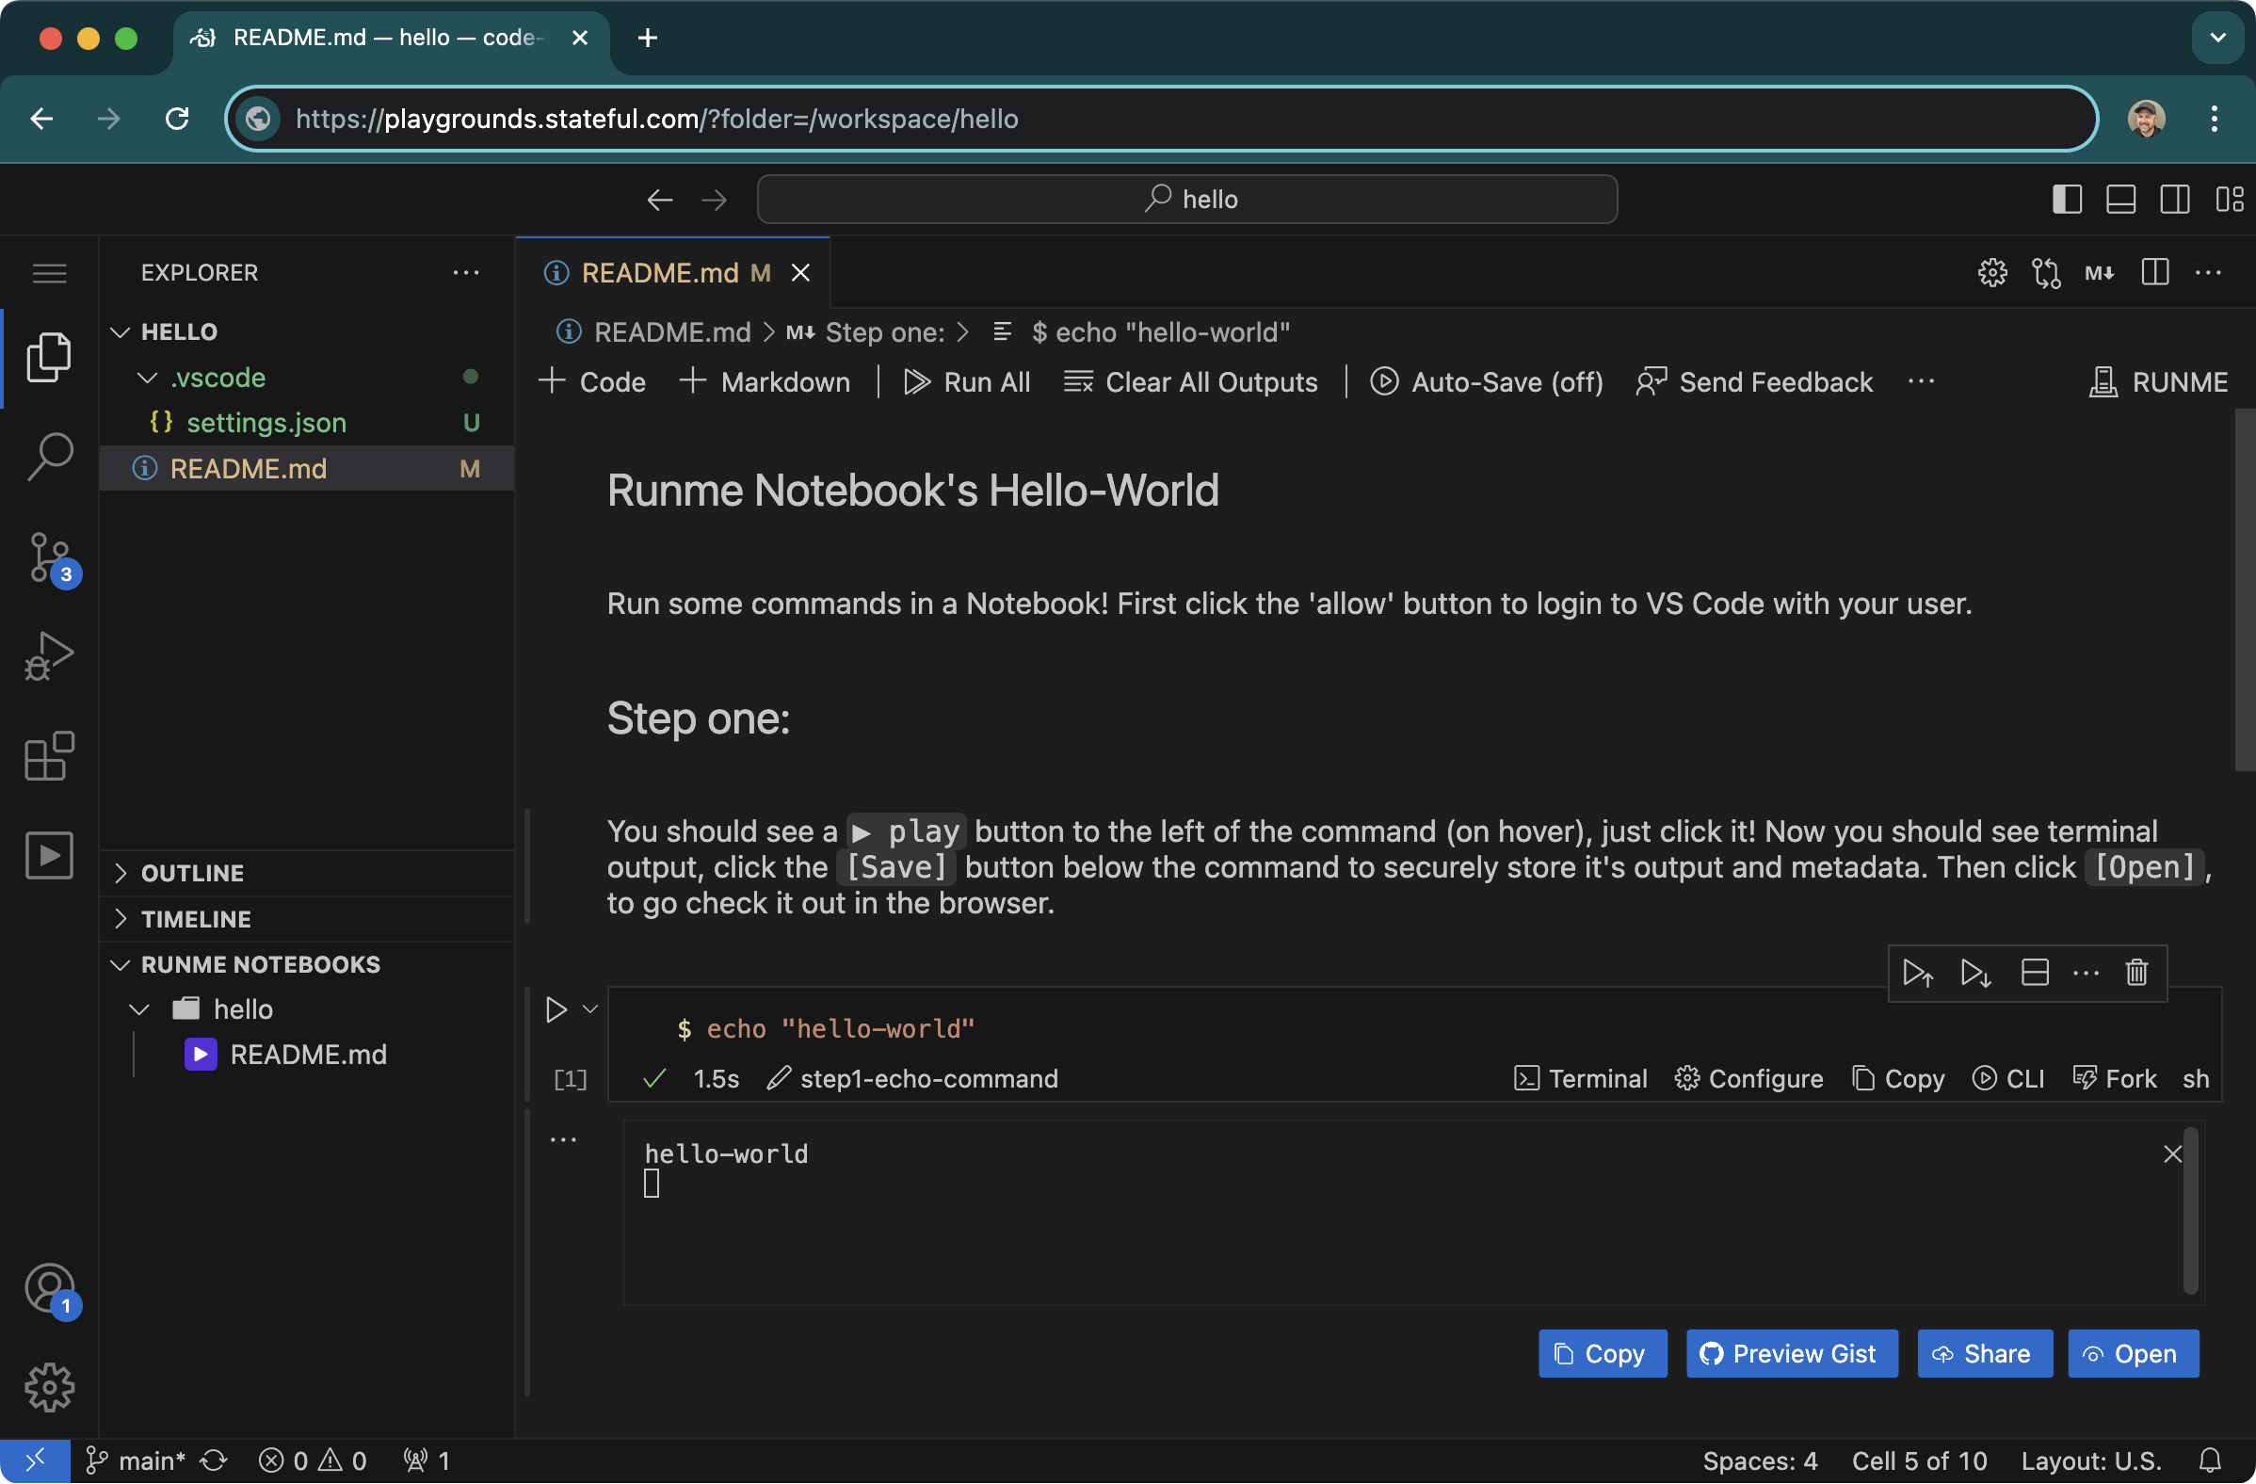Open the Explorer view in activity bar
This screenshot has height=1484, width=2256.
tap(49, 358)
